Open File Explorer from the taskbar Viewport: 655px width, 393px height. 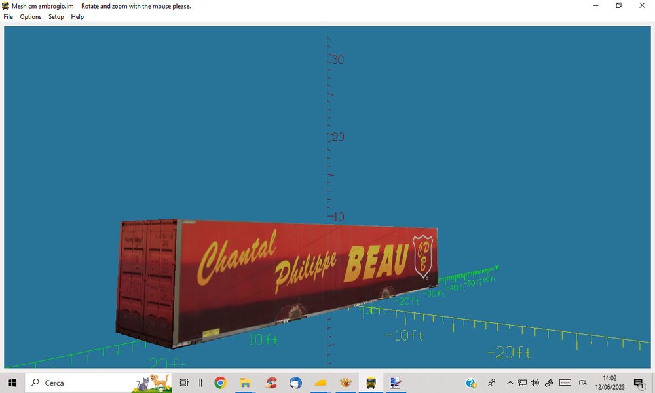point(245,383)
